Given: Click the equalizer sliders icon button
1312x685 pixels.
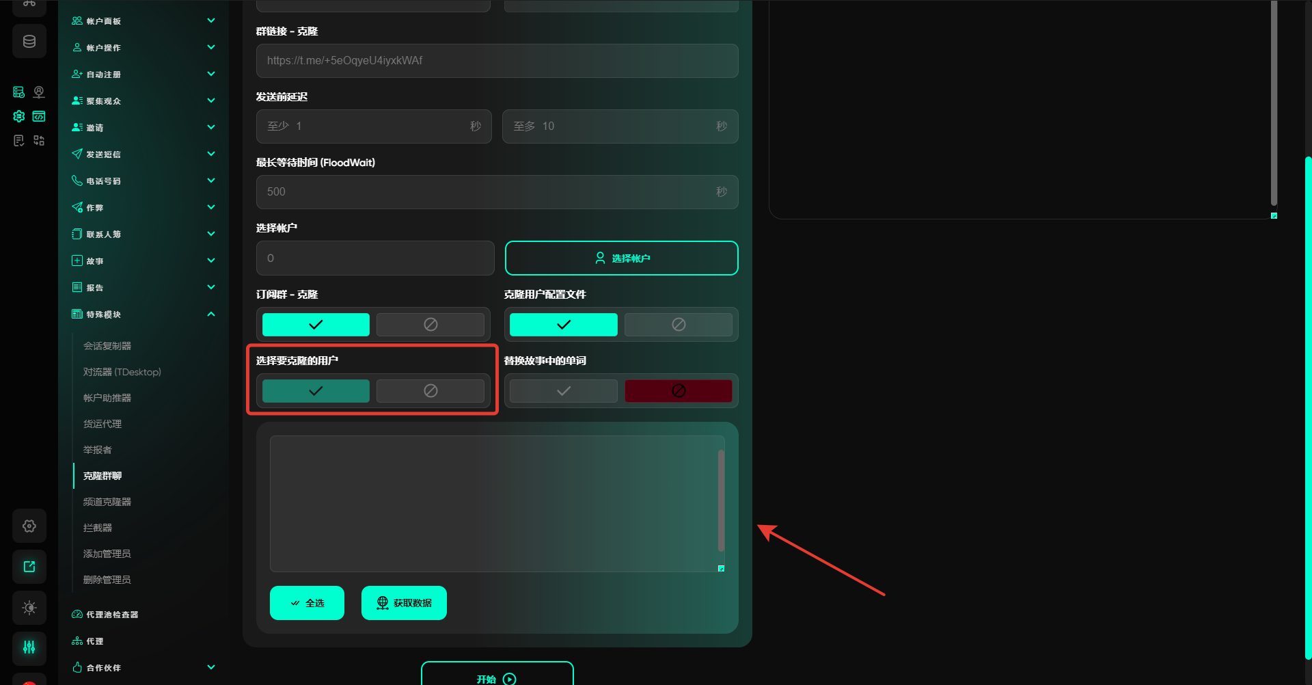Looking at the screenshot, I should pyautogui.click(x=29, y=647).
